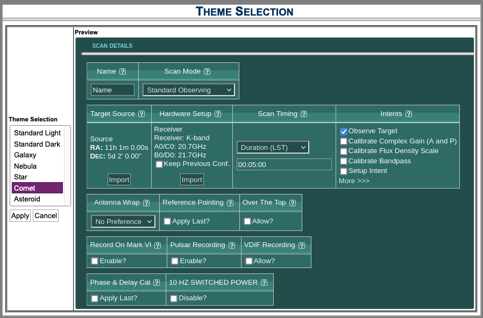Viewport: 483px width, 318px height.
Task: Open the 10 Hz Switched Power help icon
Action: point(264,283)
